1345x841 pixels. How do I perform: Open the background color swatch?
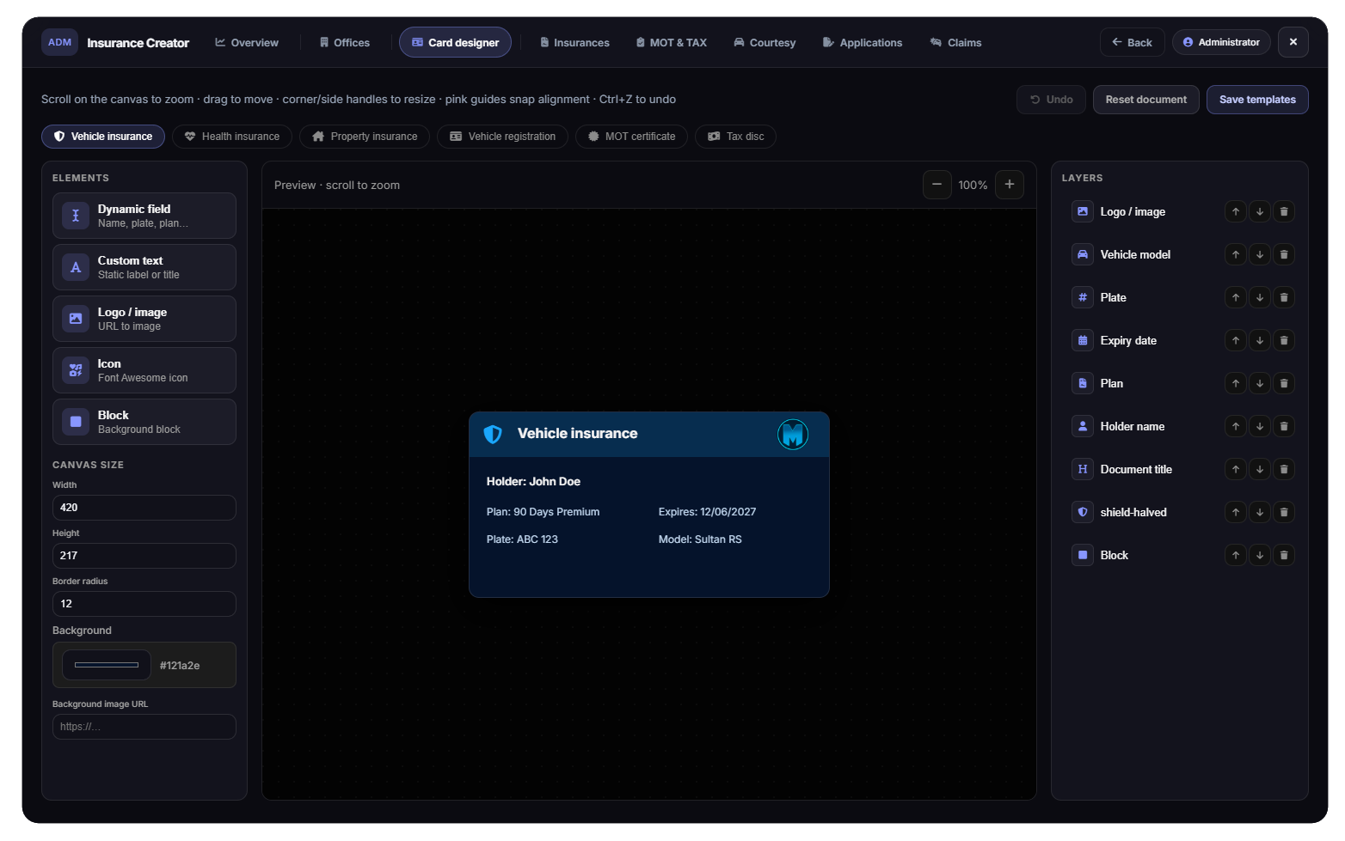[x=107, y=665]
